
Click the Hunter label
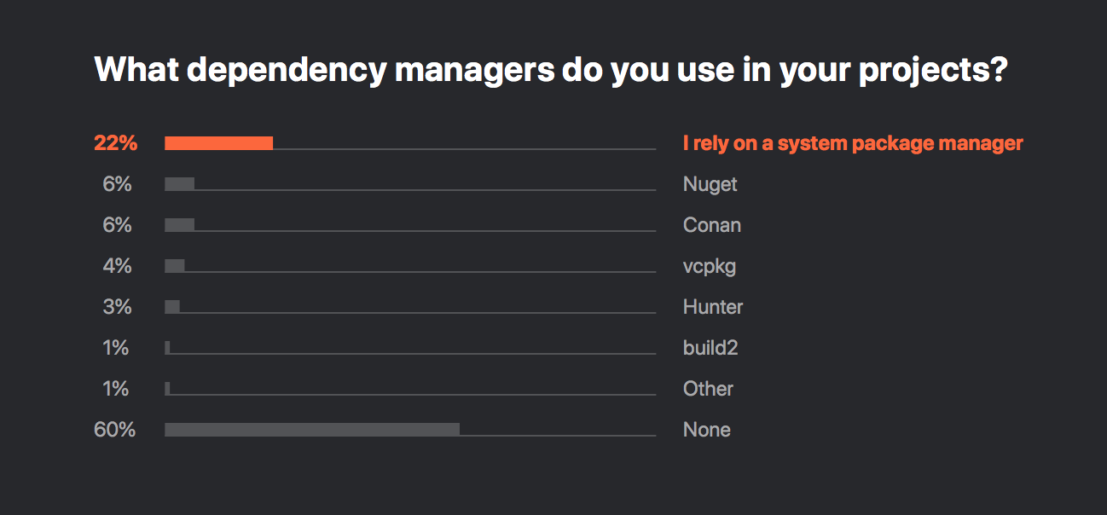point(713,307)
